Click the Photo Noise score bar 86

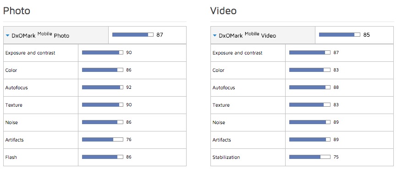pos(103,122)
